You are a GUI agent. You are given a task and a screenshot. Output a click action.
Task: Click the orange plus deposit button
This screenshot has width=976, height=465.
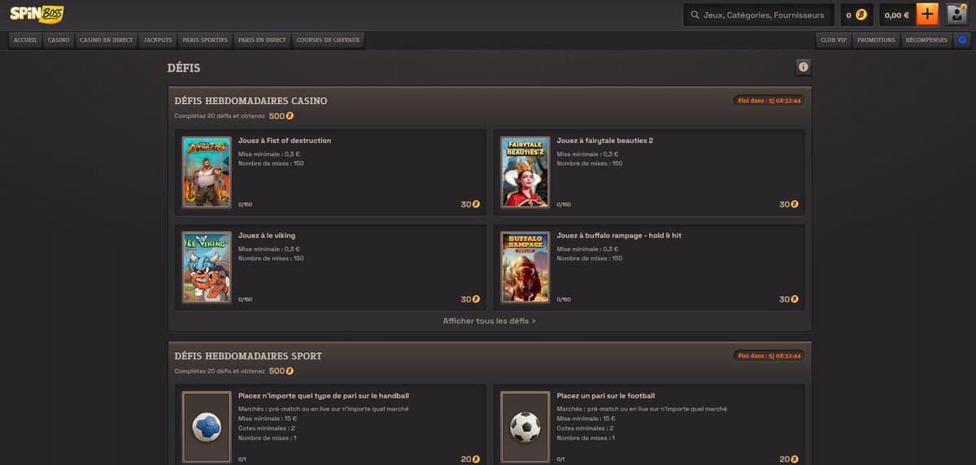[x=927, y=15]
